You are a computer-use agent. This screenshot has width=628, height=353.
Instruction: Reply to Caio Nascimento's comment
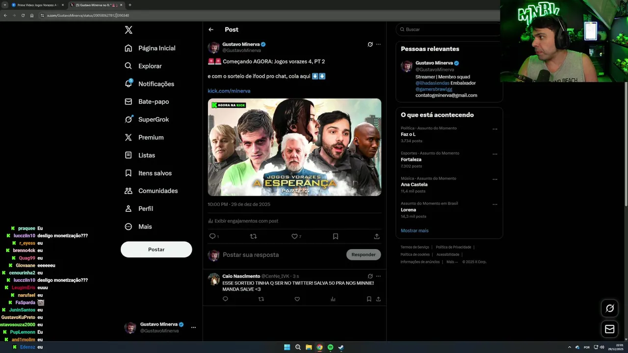225,299
